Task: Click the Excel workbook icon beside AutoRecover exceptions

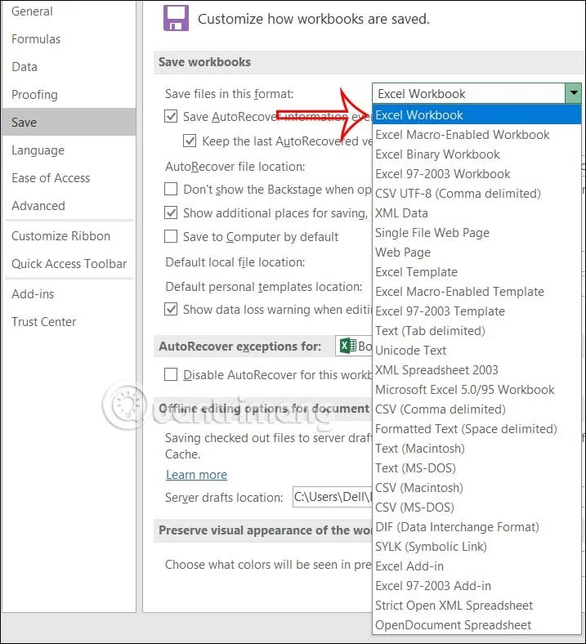Action: point(348,346)
